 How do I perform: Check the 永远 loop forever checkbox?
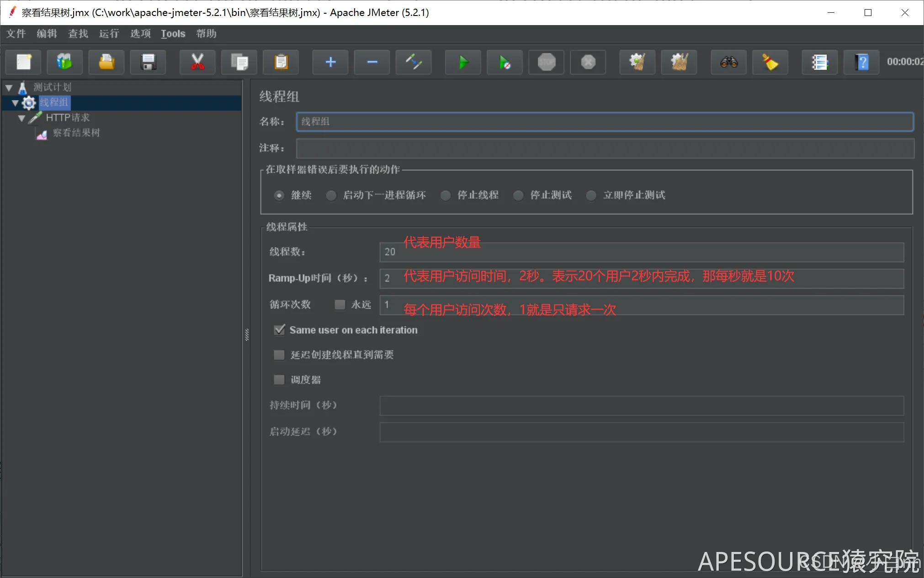coord(340,305)
